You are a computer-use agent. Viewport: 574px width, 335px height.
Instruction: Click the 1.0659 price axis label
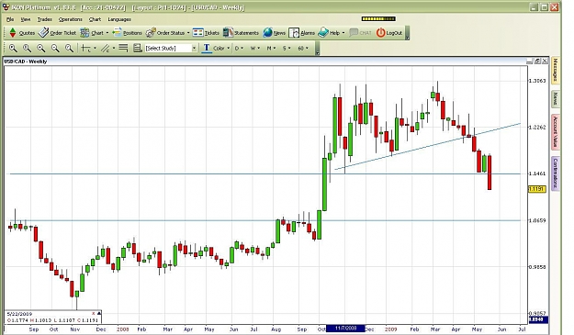537,220
